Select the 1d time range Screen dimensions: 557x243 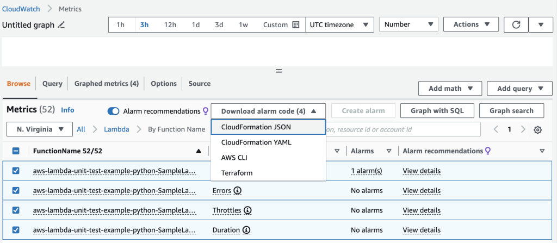coord(195,25)
